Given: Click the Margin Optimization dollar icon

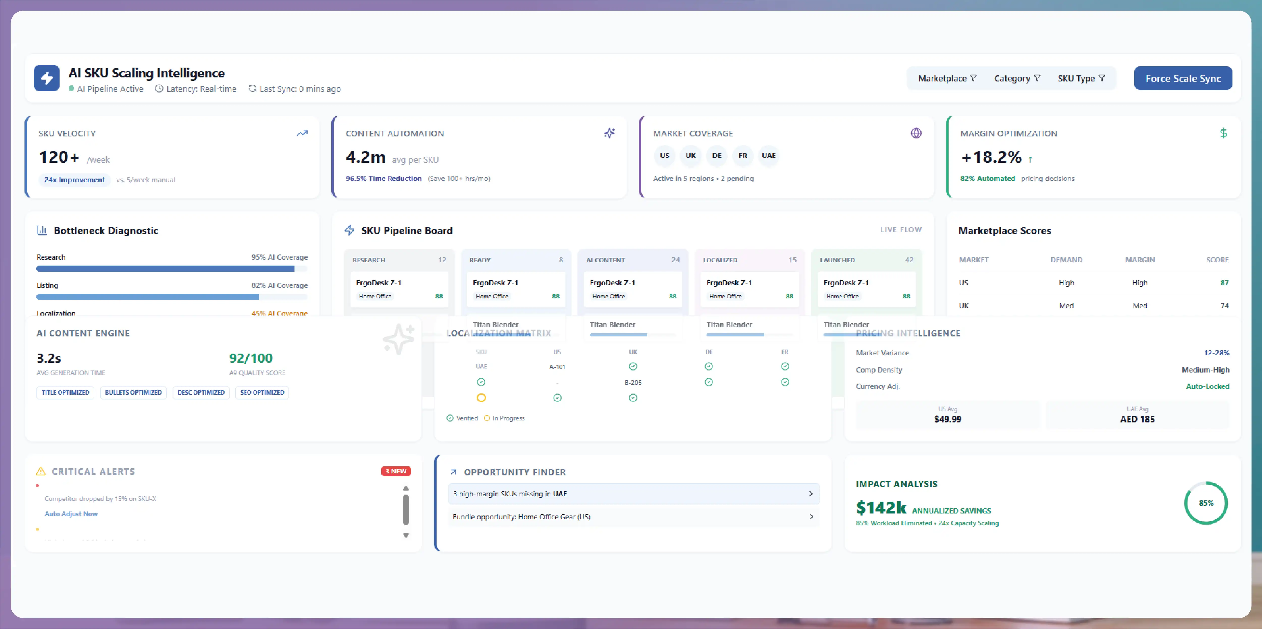Looking at the screenshot, I should [x=1223, y=133].
